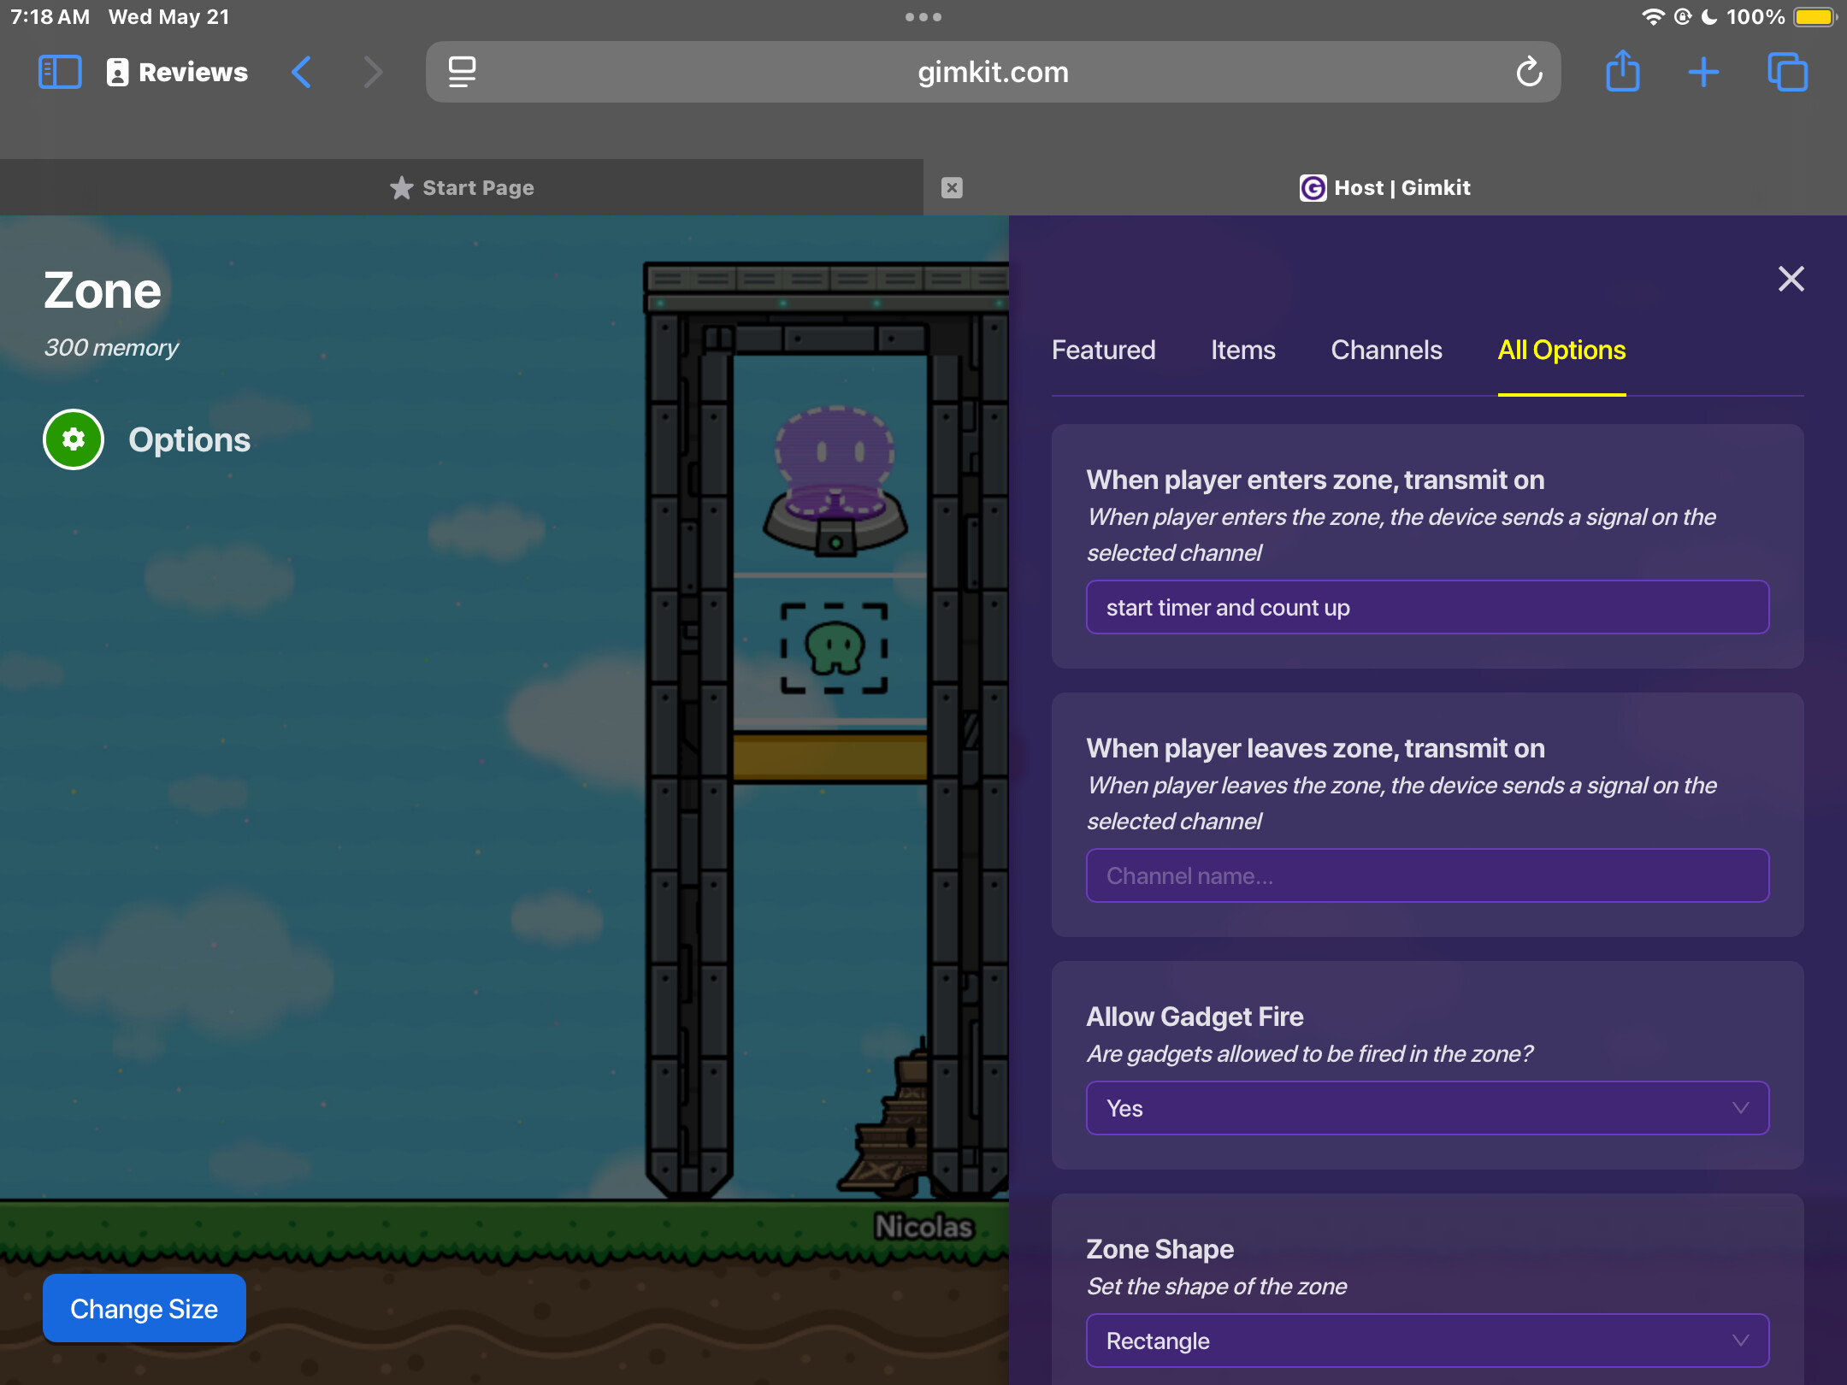Select the Items tab
This screenshot has width=1847, height=1385.
point(1242,350)
